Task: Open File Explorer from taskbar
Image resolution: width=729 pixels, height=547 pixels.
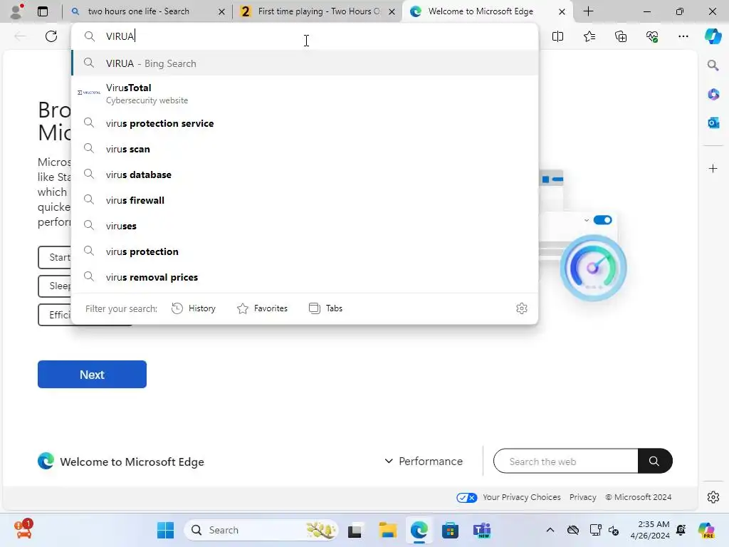Action: pyautogui.click(x=387, y=530)
